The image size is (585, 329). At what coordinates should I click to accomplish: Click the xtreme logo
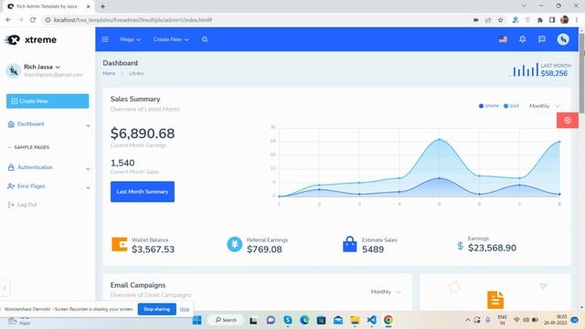30,39
